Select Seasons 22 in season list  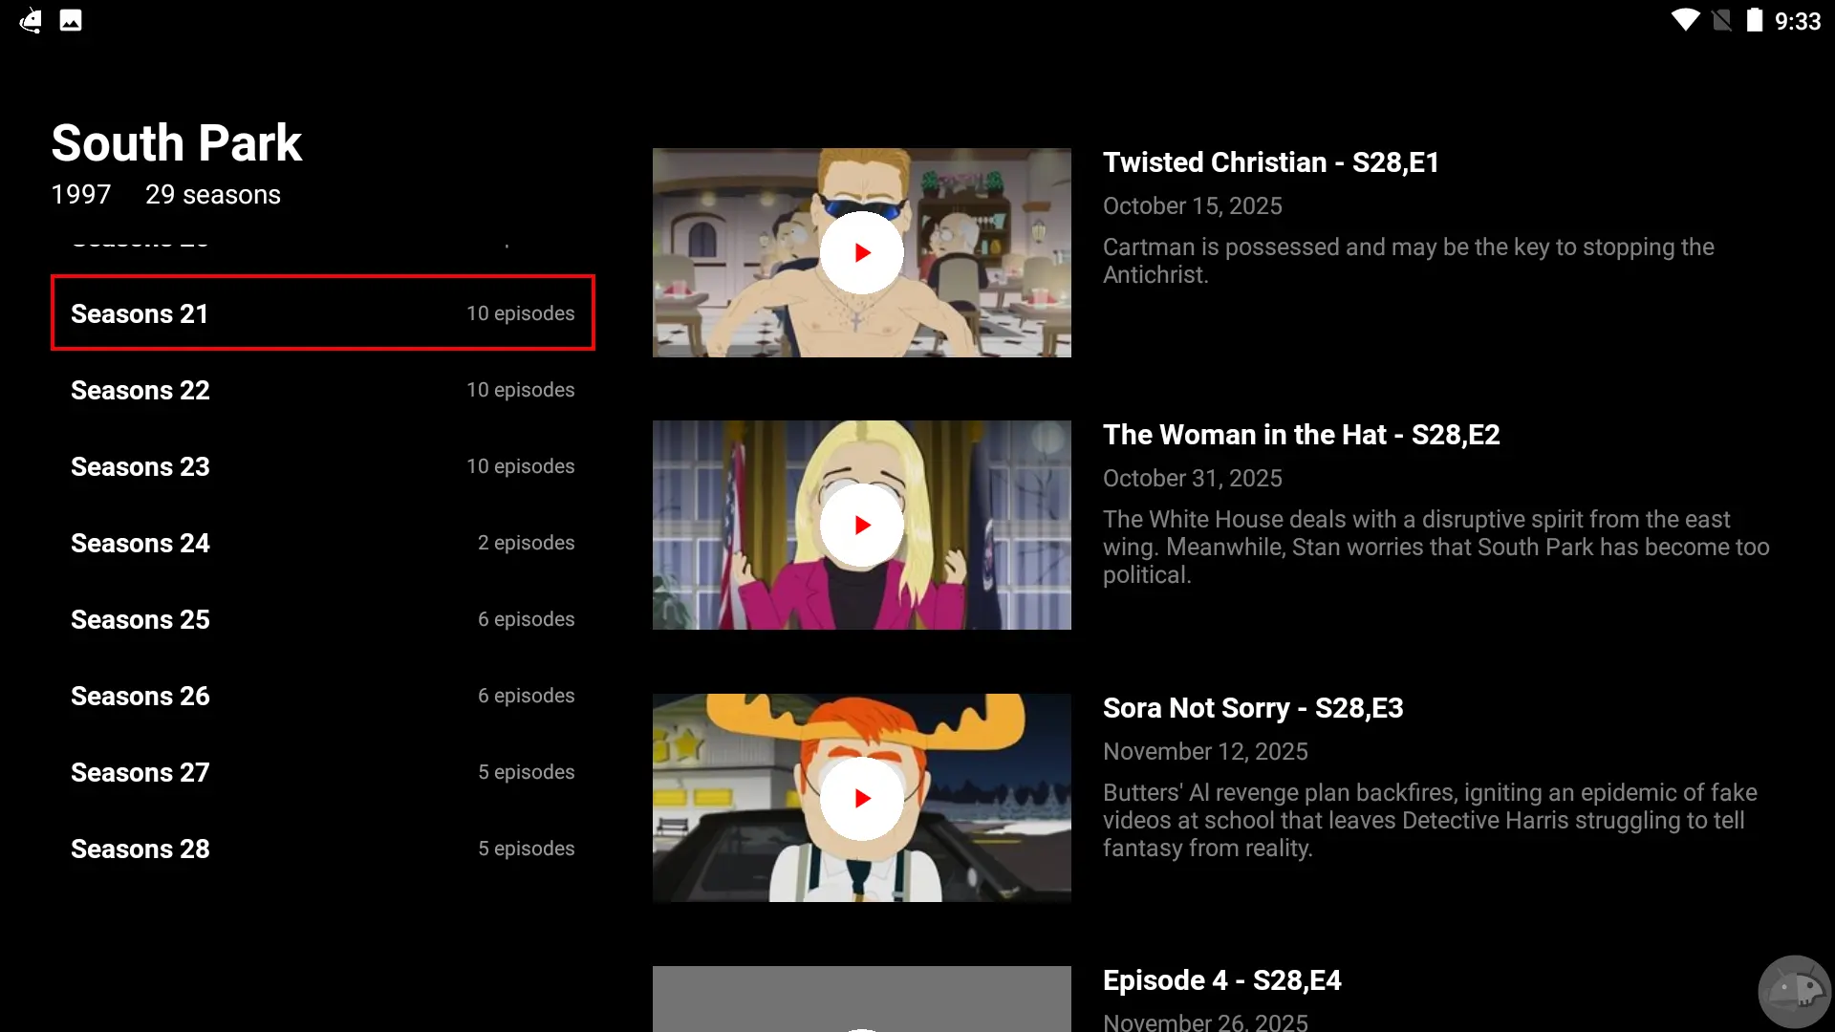coord(322,390)
